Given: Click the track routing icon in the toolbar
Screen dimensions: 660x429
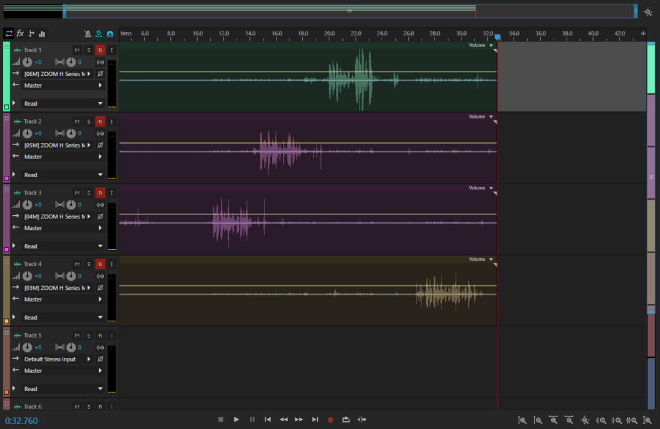Looking at the screenshot, I should click(x=32, y=33).
